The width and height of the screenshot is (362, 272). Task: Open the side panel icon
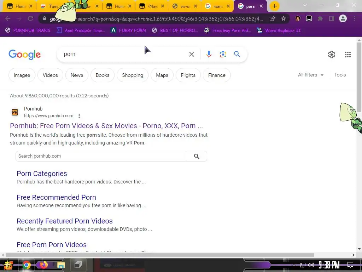coord(332,18)
